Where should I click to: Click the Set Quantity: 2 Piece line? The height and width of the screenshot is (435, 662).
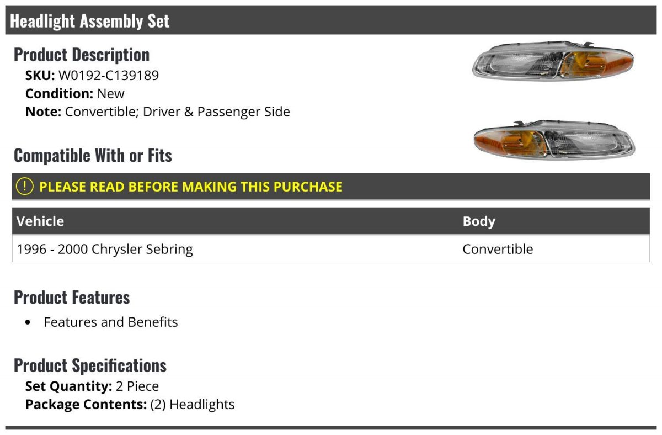pos(92,386)
